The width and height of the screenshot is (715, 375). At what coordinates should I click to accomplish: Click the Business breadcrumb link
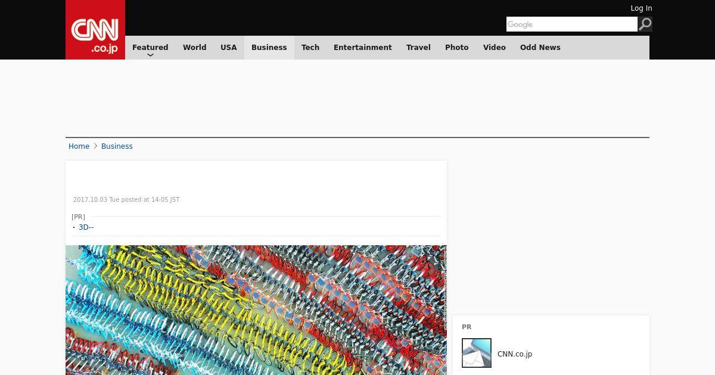tap(117, 146)
